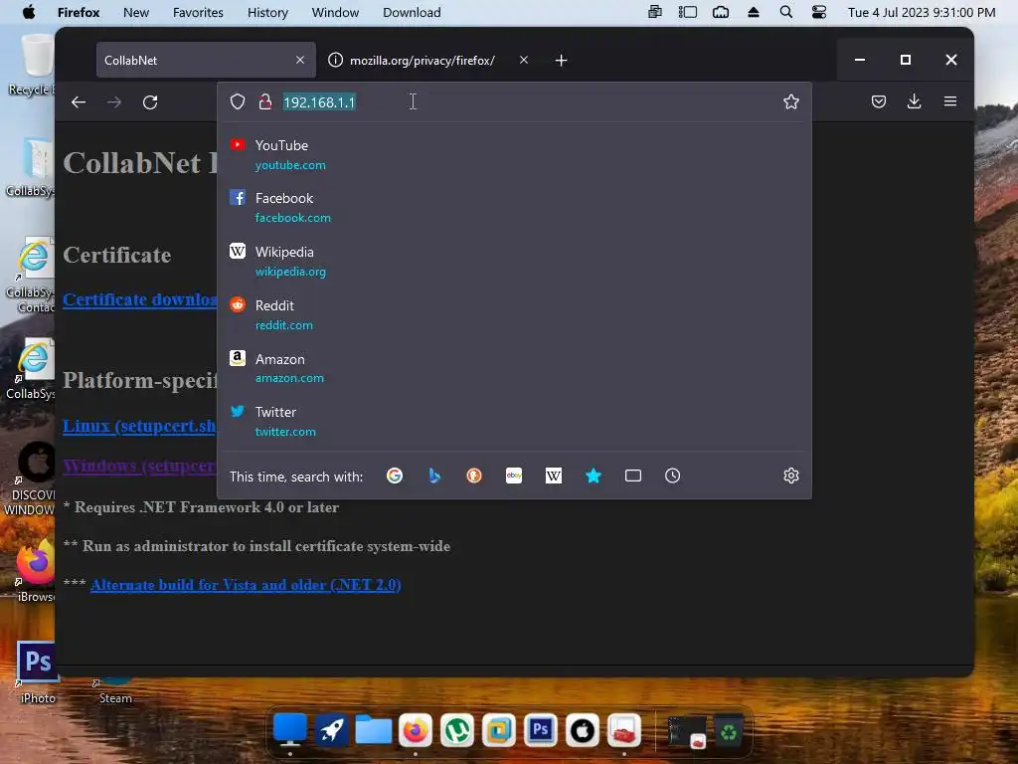Open a new tab with plus button
Viewport: 1018px width, 764px height.
tap(562, 61)
